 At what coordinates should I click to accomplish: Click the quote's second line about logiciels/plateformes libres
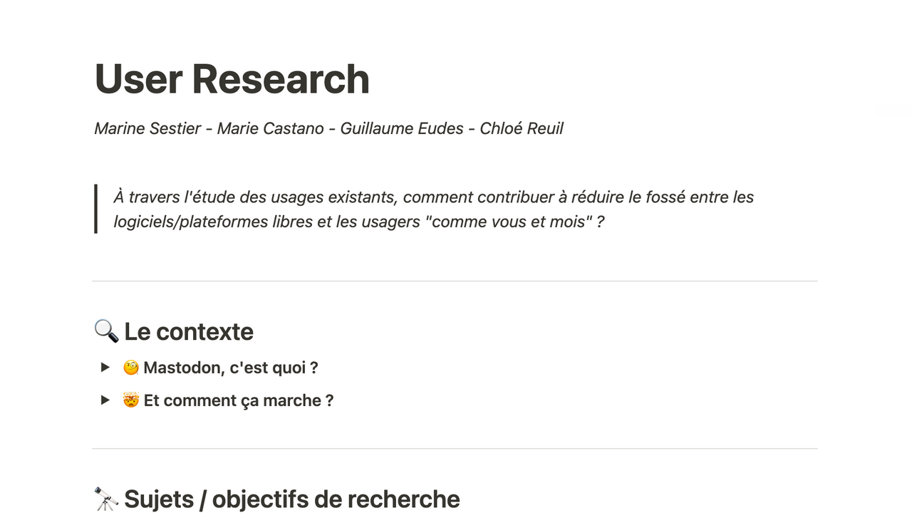358,222
